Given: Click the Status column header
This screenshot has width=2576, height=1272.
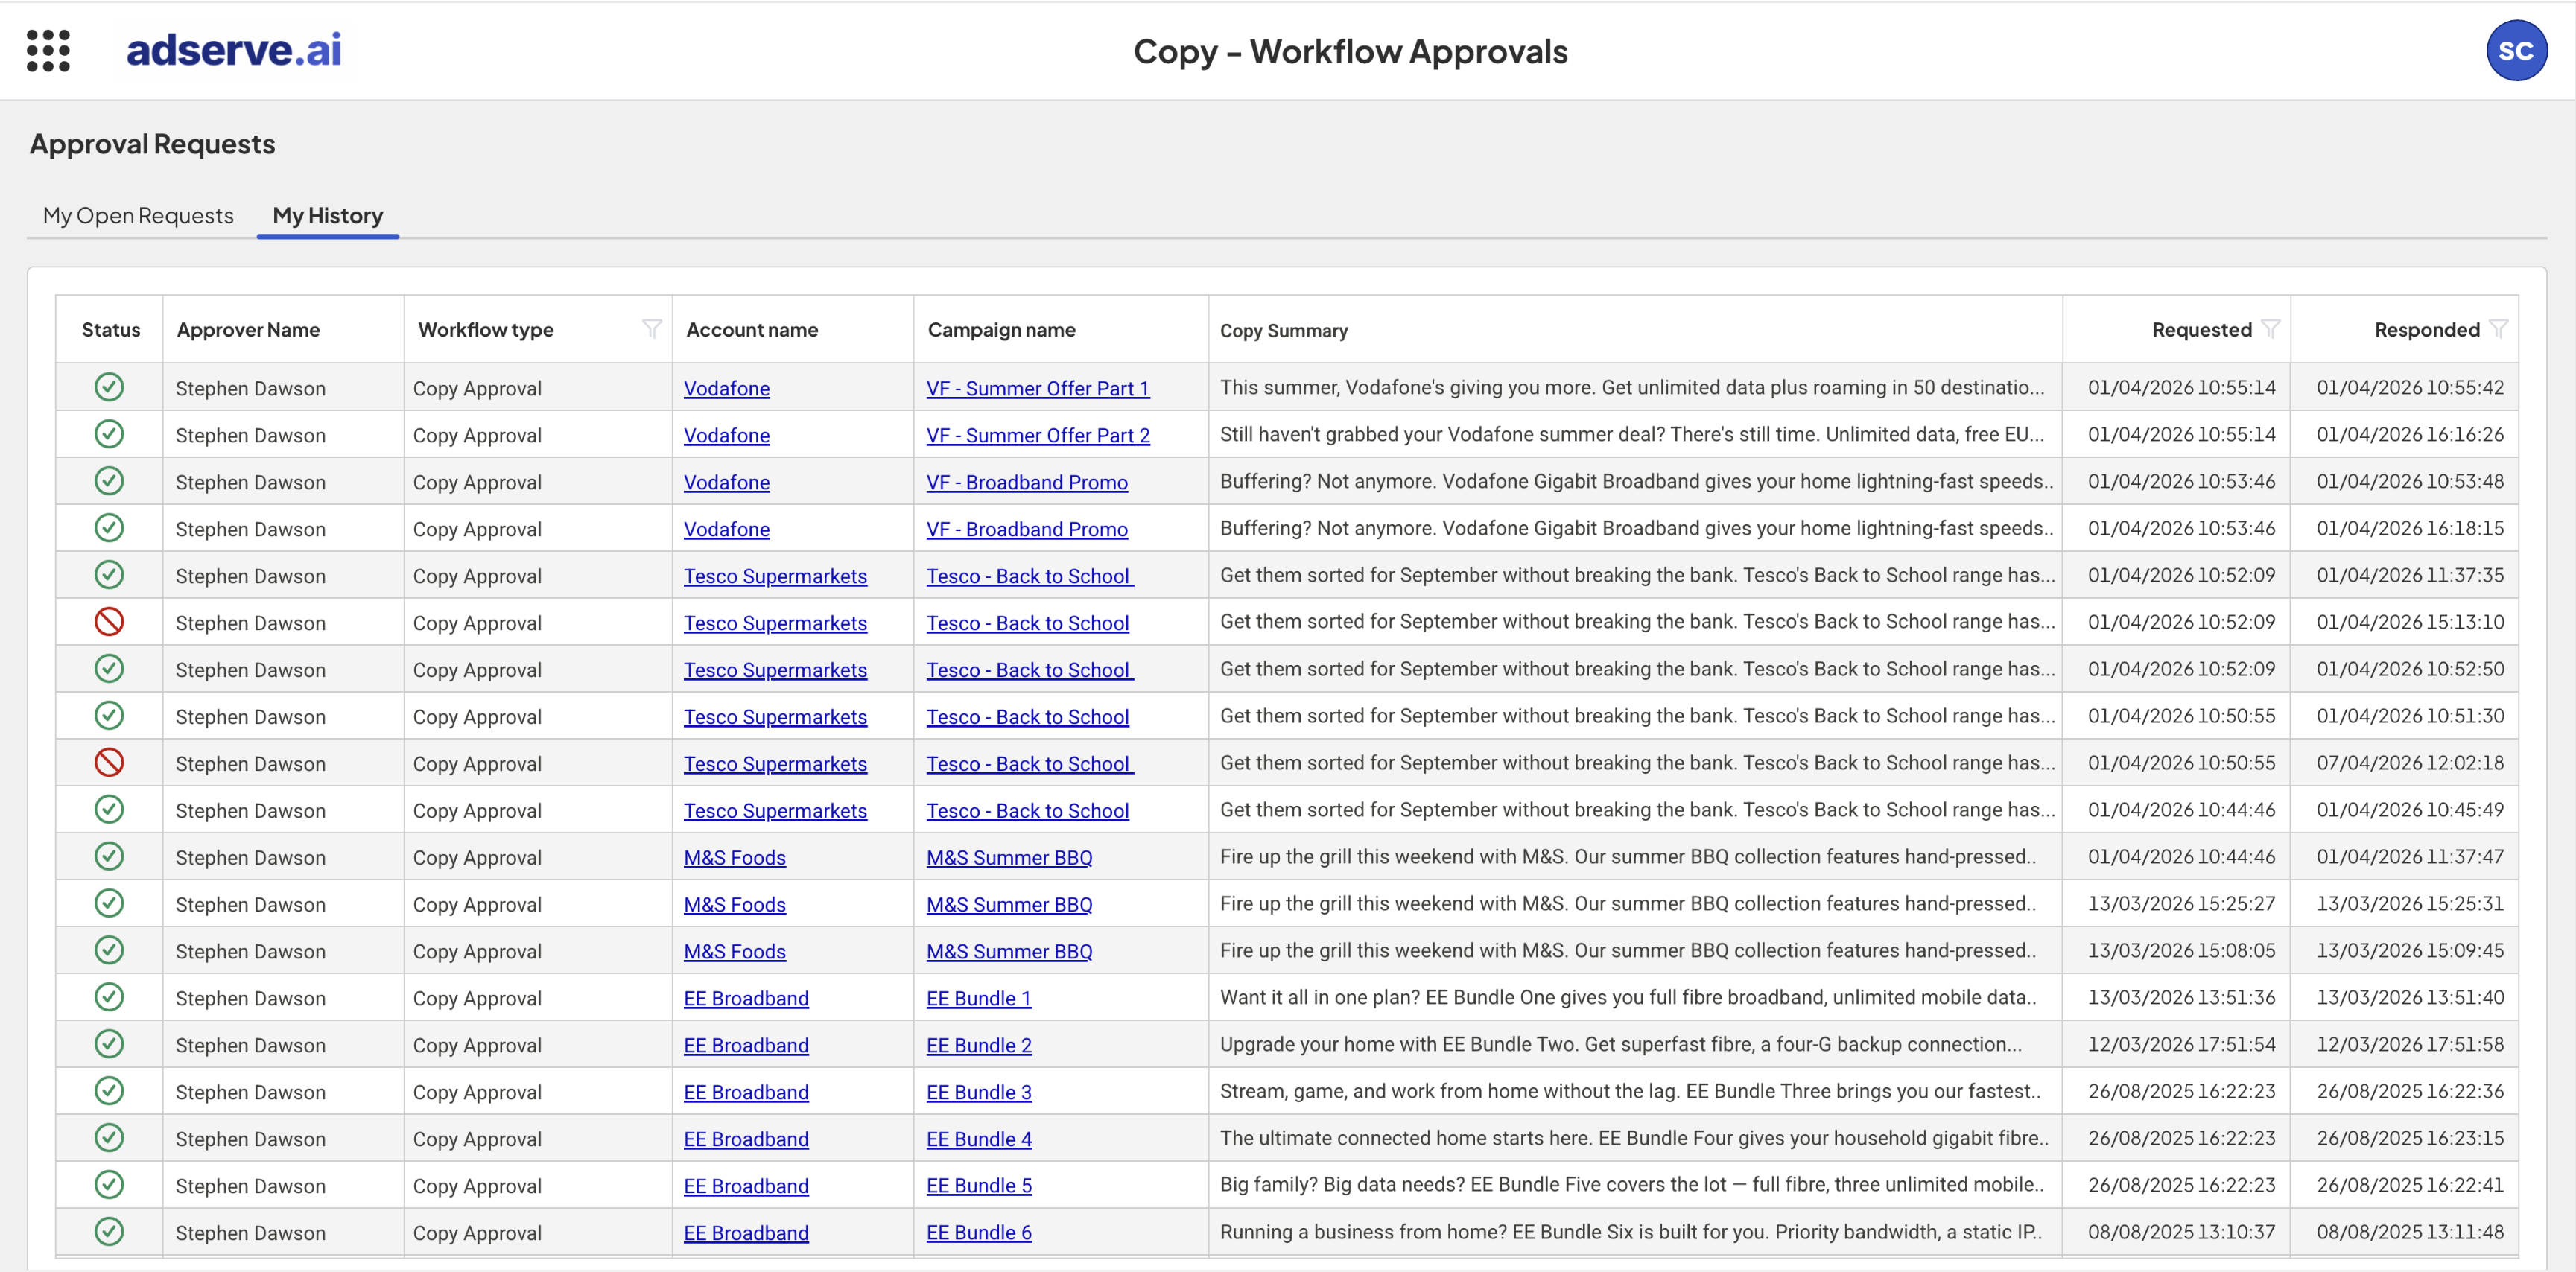Looking at the screenshot, I should [111, 329].
